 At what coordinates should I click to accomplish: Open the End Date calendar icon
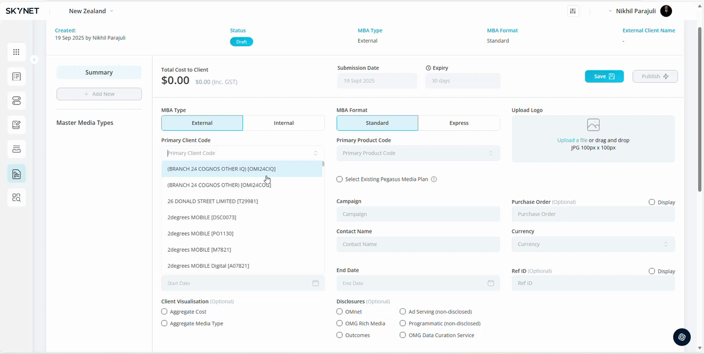[x=491, y=283]
